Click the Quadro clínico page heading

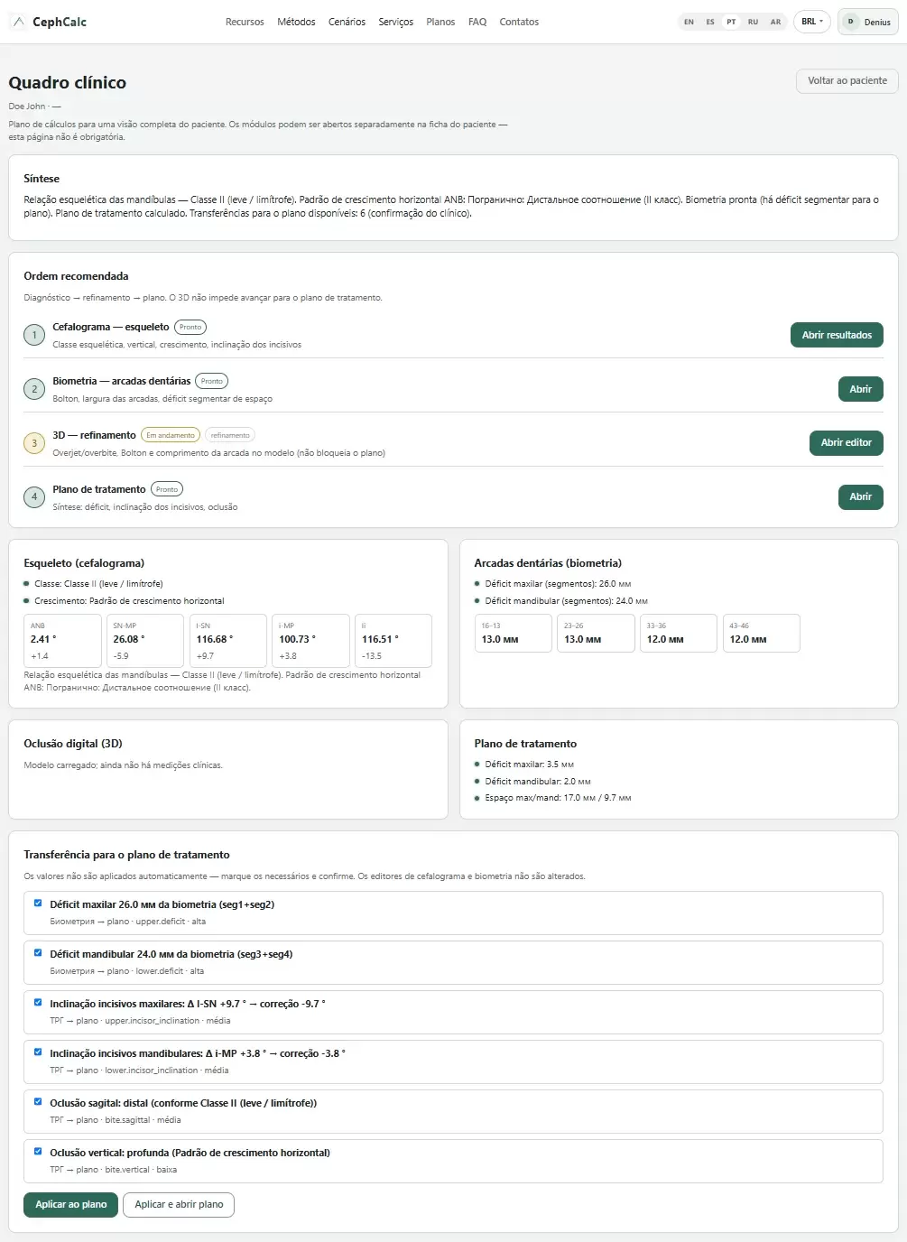[x=68, y=82]
